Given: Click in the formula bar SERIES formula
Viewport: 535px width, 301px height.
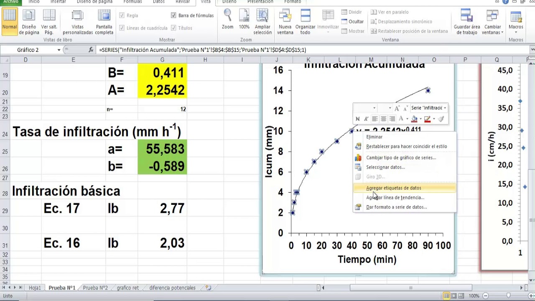Looking at the screenshot, I should pyautogui.click(x=202, y=50).
